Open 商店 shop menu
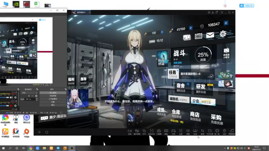 [x=195, y=116]
